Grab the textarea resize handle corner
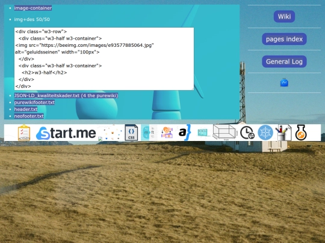 [193, 89]
